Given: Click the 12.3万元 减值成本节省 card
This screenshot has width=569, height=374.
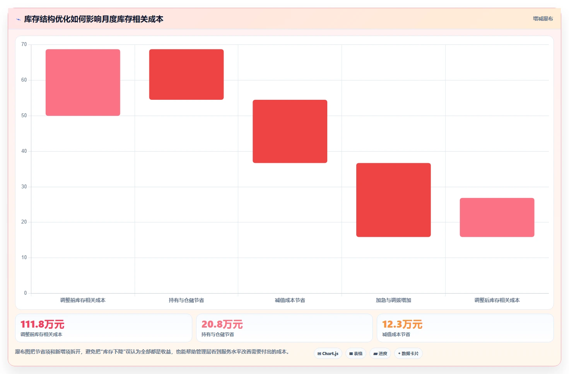Looking at the screenshot, I should (x=465, y=328).
